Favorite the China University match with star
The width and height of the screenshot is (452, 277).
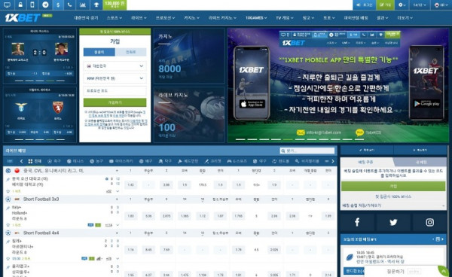pos(8,191)
